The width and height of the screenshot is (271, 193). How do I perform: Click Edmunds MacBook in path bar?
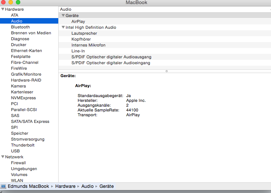28,186
